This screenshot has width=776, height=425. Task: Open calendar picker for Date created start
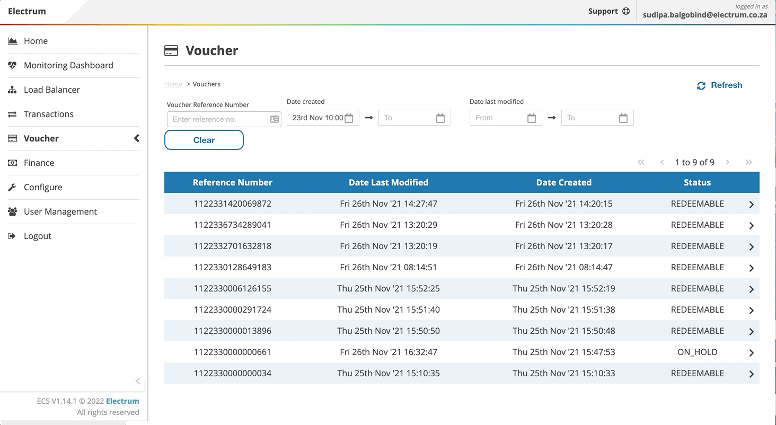(349, 118)
